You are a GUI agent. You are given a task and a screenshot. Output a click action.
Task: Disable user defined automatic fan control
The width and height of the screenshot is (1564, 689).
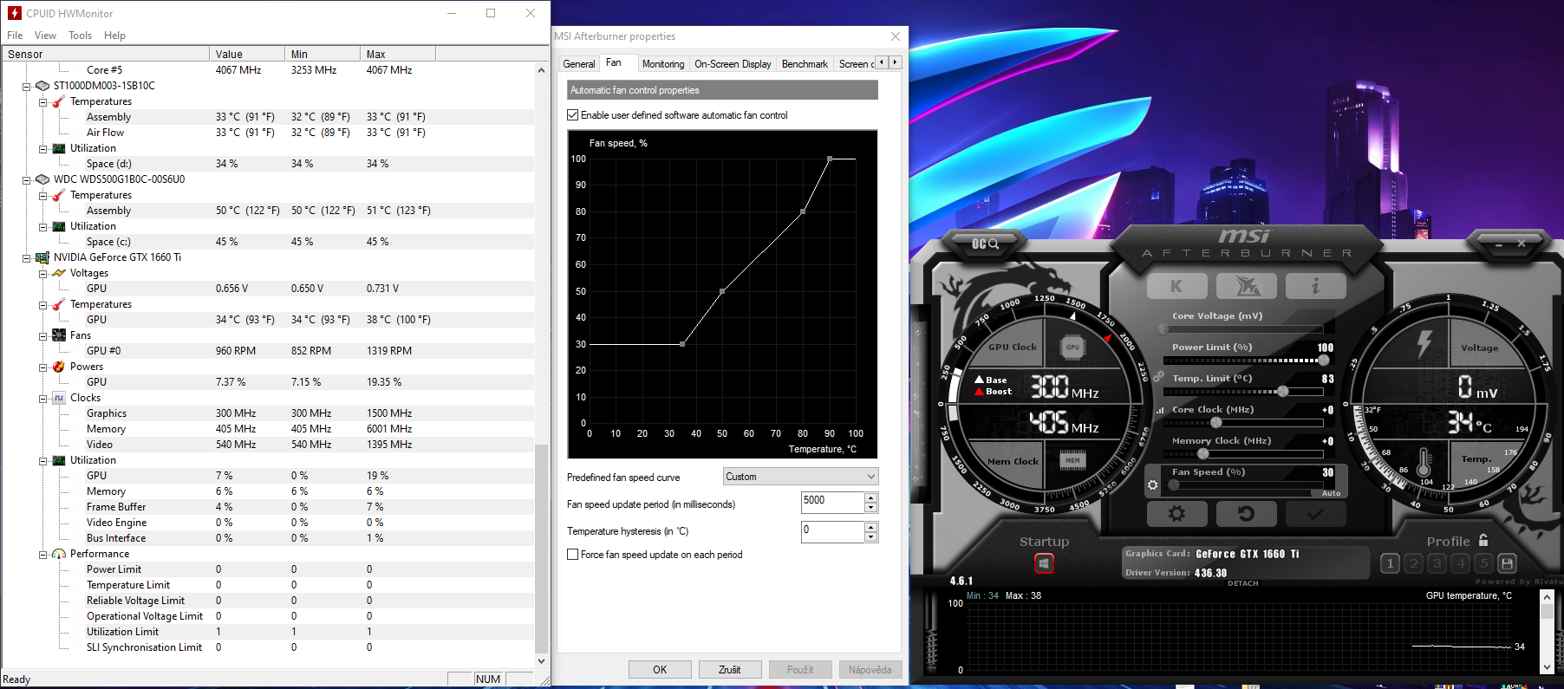click(x=573, y=115)
